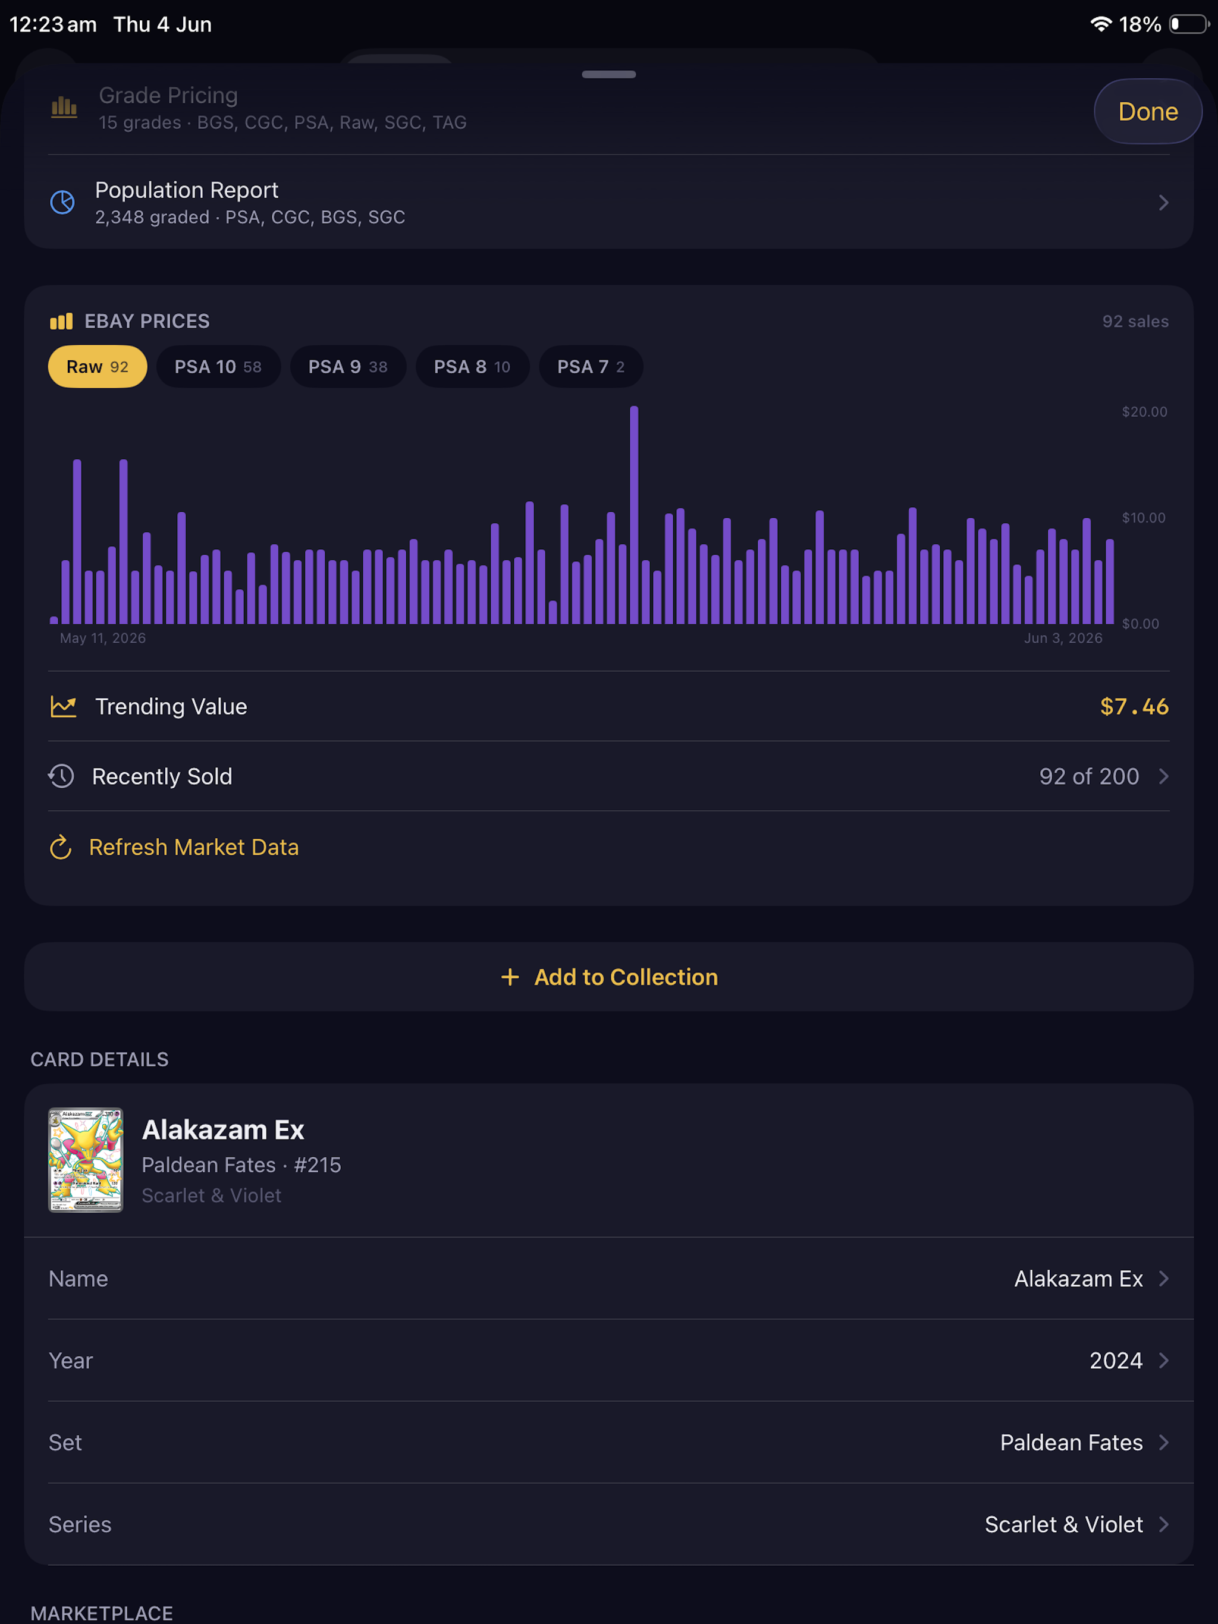The height and width of the screenshot is (1624, 1218).
Task: Tap the Trending Value chart icon
Action: (x=63, y=706)
